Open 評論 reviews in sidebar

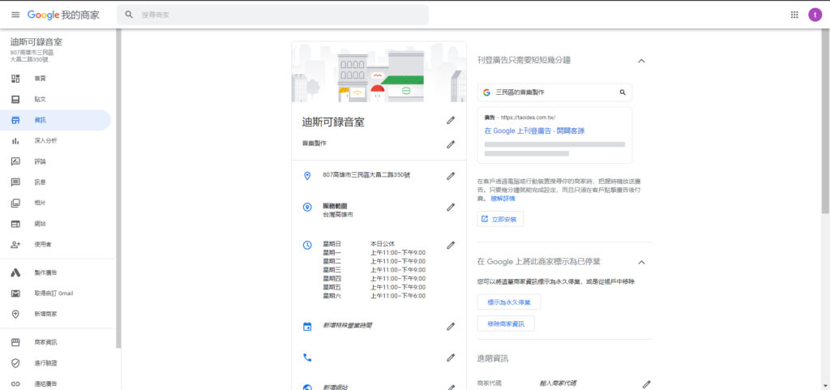40,161
